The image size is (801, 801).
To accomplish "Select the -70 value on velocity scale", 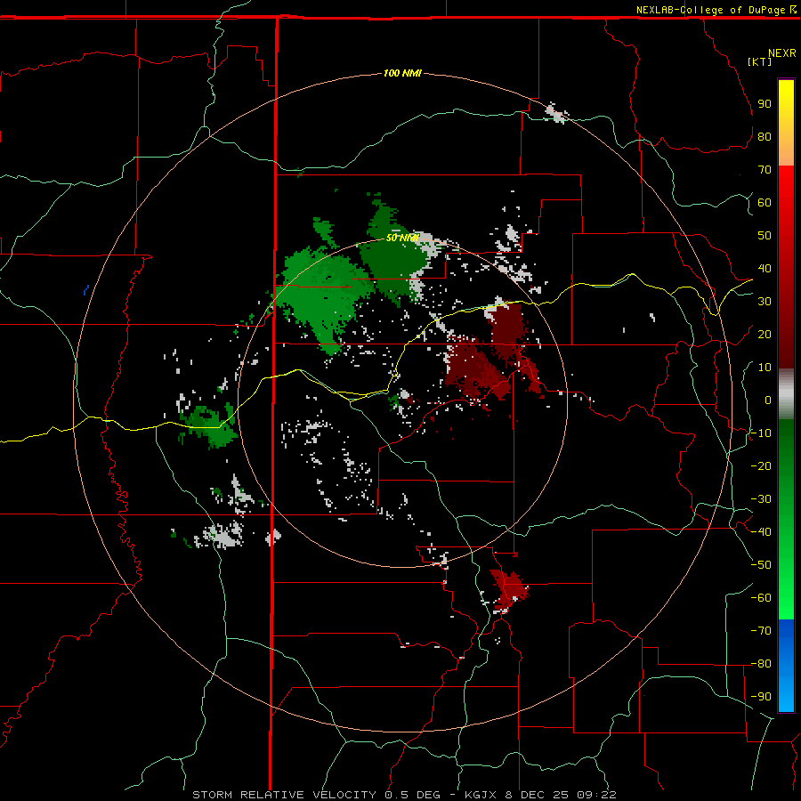I will point(761,631).
